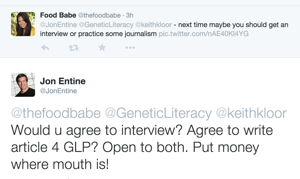Click the Food Babe display name
300x179 pixels.
click(x=58, y=15)
